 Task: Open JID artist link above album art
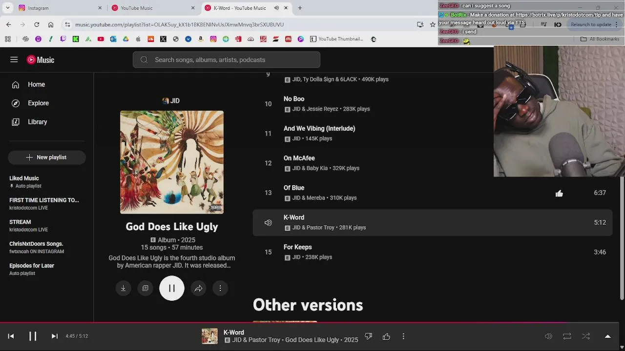[x=171, y=100]
